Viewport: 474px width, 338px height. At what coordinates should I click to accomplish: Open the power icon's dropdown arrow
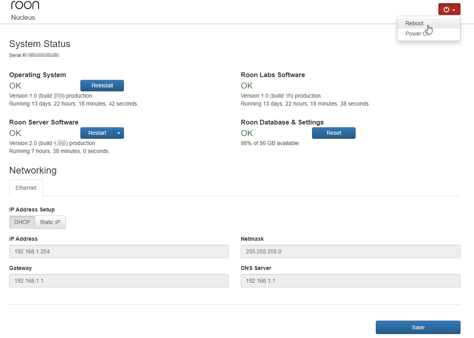(x=455, y=9)
